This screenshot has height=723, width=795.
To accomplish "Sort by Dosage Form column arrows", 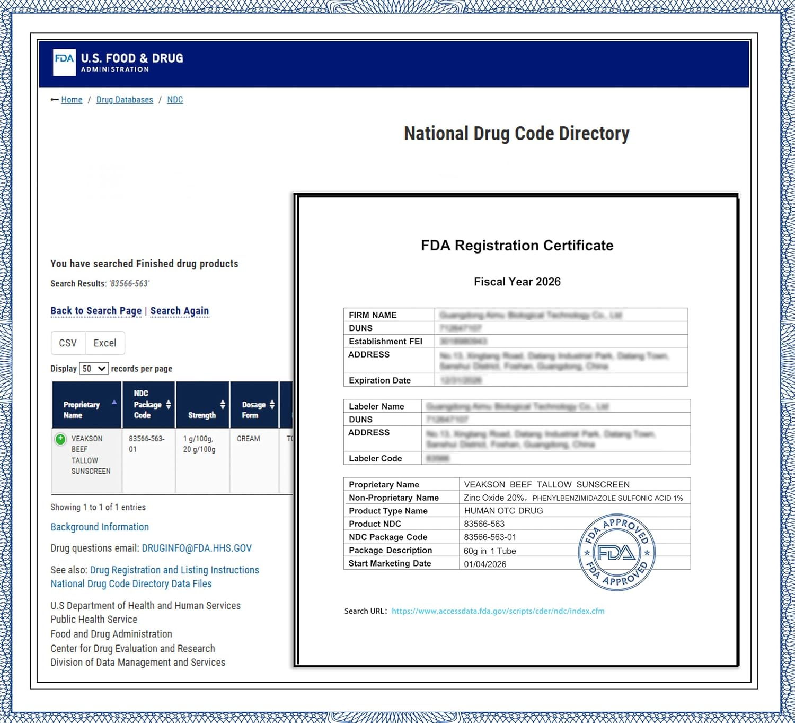I will click(272, 405).
